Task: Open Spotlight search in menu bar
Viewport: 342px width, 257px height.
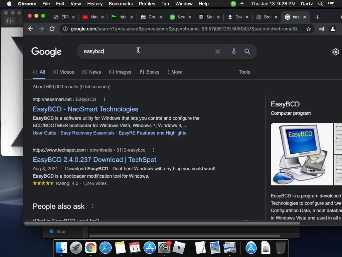Action: point(320,4)
